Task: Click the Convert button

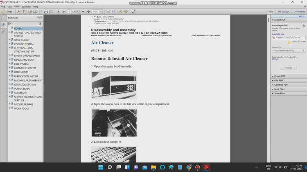Action: (x=289, y=68)
